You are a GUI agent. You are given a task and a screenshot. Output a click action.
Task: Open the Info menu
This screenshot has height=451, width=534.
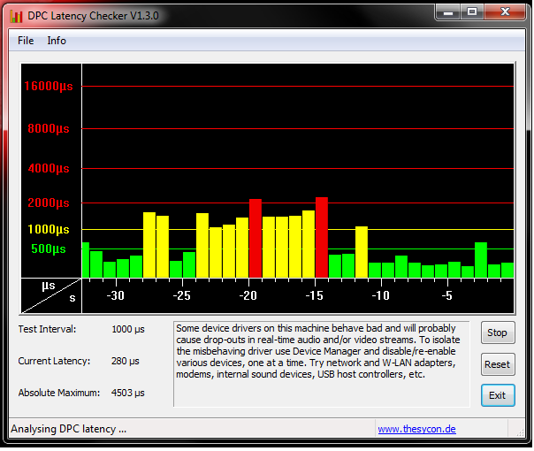pyautogui.click(x=57, y=41)
